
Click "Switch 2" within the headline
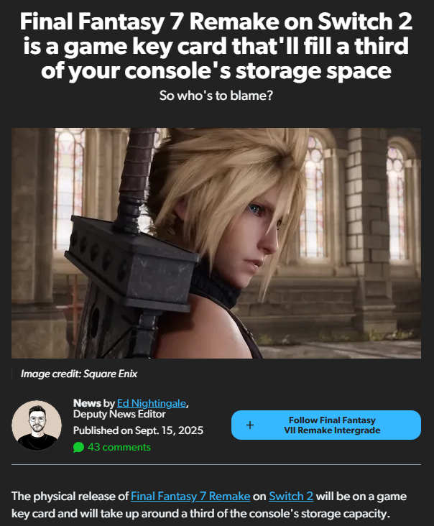click(x=365, y=22)
